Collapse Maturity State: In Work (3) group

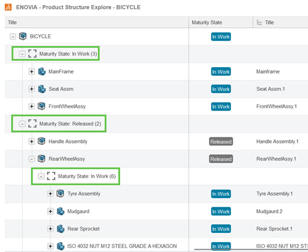22,54
